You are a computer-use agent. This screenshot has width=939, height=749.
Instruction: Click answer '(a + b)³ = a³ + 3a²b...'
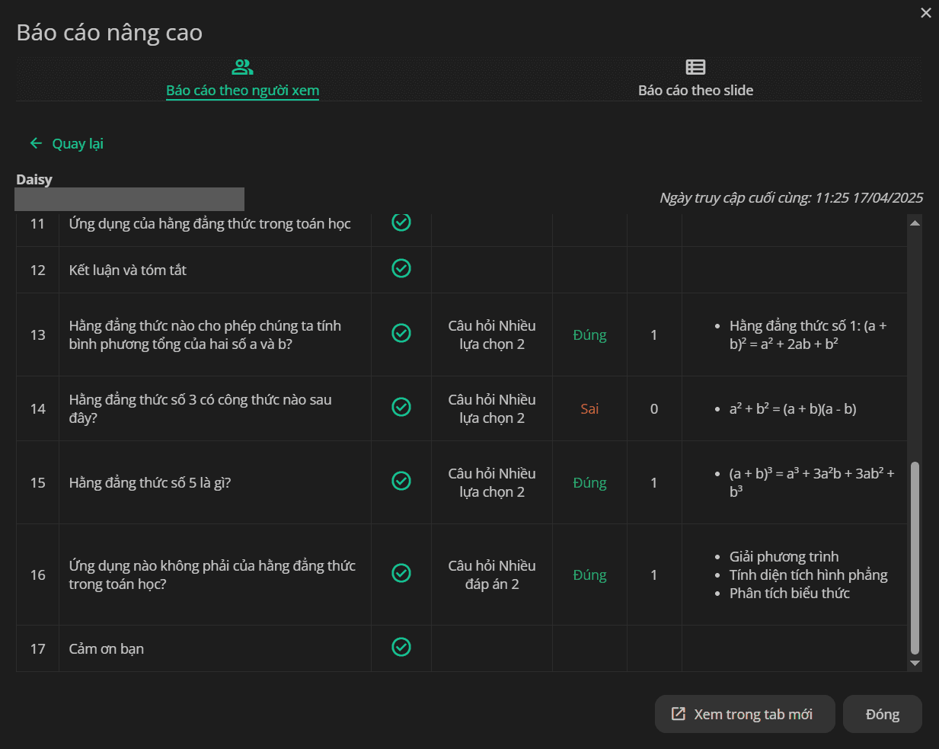[812, 482]
